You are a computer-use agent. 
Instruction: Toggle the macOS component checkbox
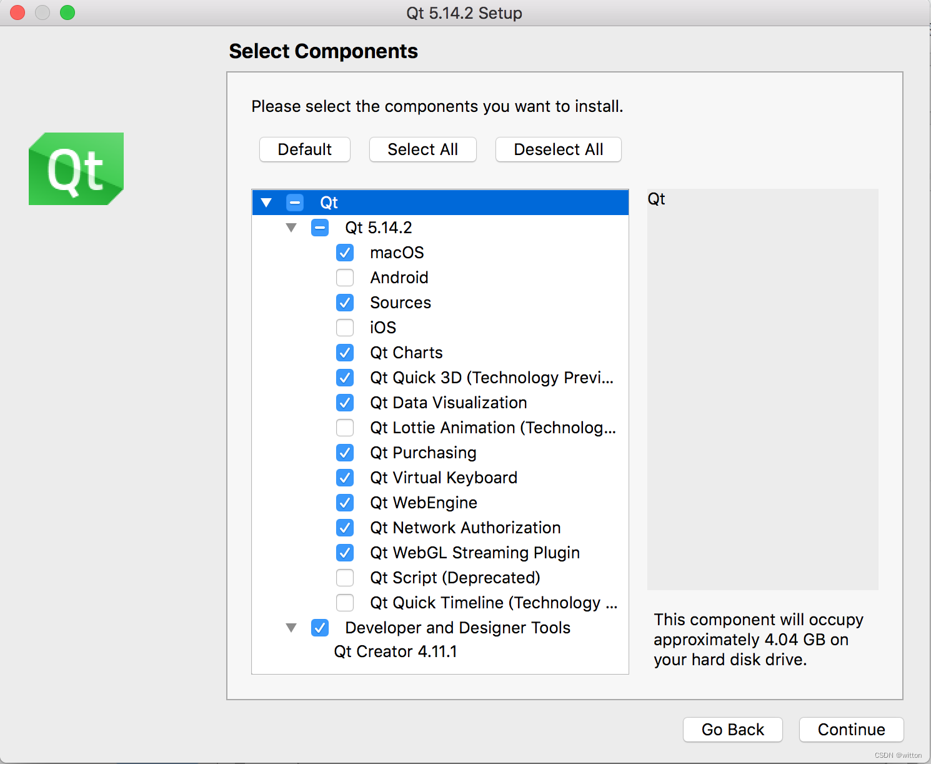[345, 253]
